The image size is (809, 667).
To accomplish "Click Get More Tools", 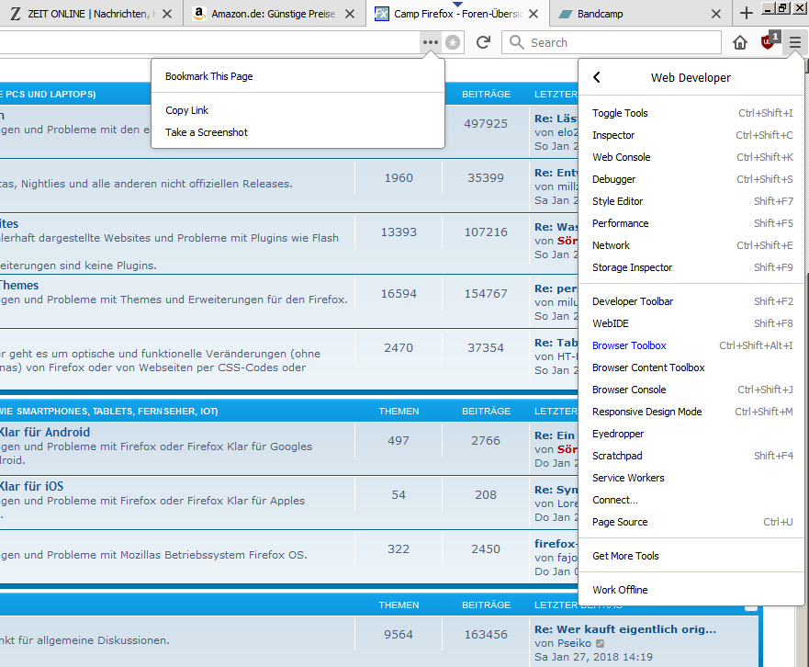I will (625, 556).
